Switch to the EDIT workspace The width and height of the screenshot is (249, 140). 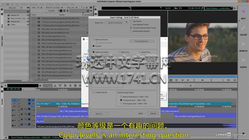243,19
